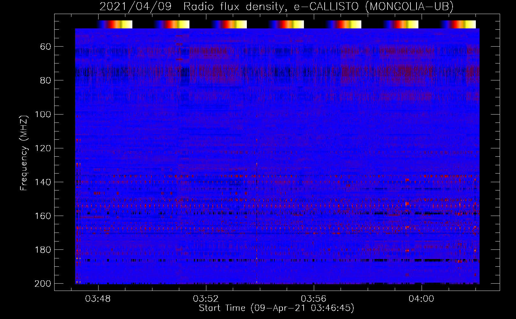Click the 04:00 time tick label
Screen dimensions: 516x319
click(421, 299)
